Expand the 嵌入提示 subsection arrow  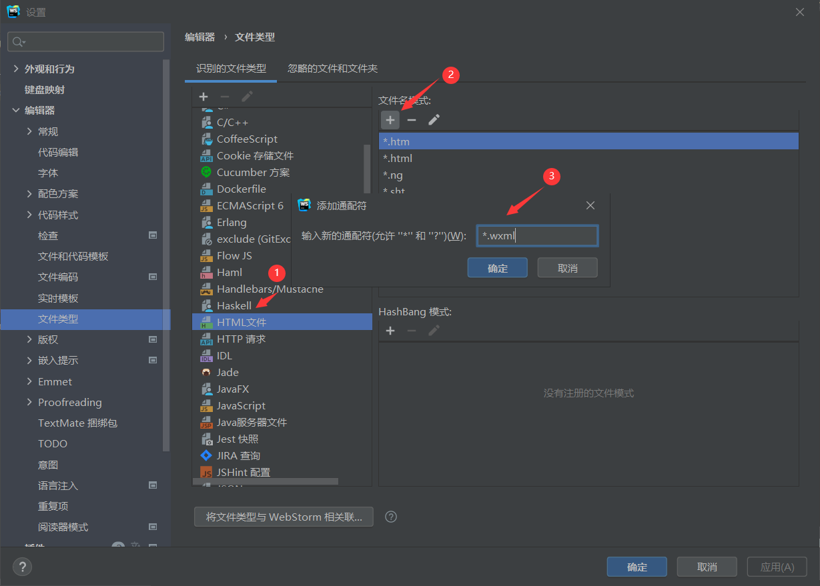[x=29, y=360]
